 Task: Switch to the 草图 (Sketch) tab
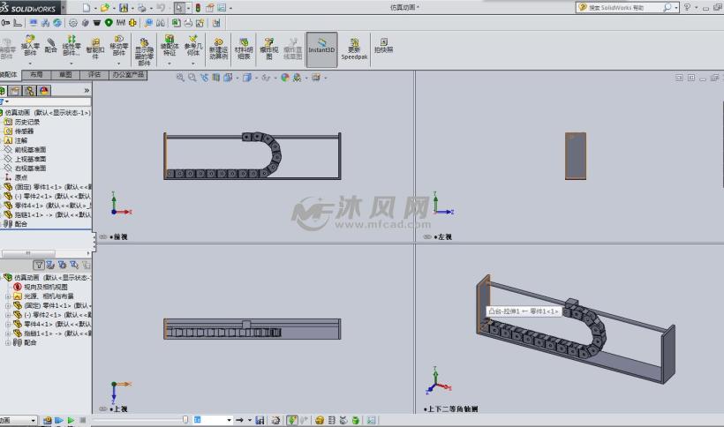pos(65,75)
